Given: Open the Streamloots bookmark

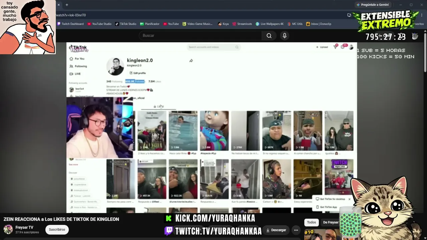Looking at the screenshot, I should 242,24.
